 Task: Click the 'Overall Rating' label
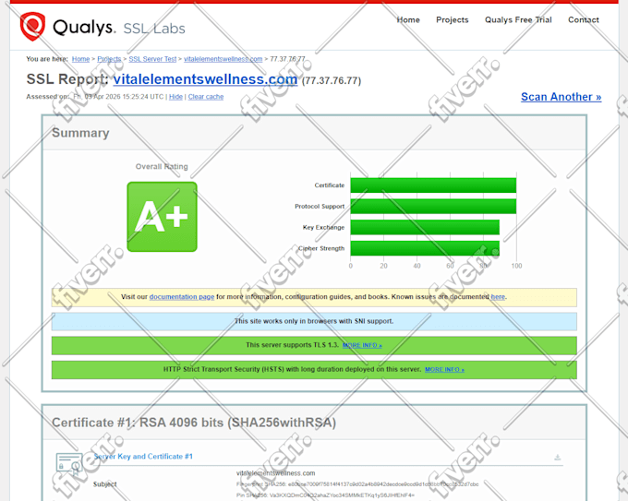tap(162, 166)
